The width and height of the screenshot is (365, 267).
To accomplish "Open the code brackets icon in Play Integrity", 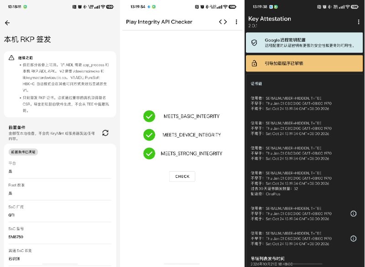I will [x=223, y=22].
